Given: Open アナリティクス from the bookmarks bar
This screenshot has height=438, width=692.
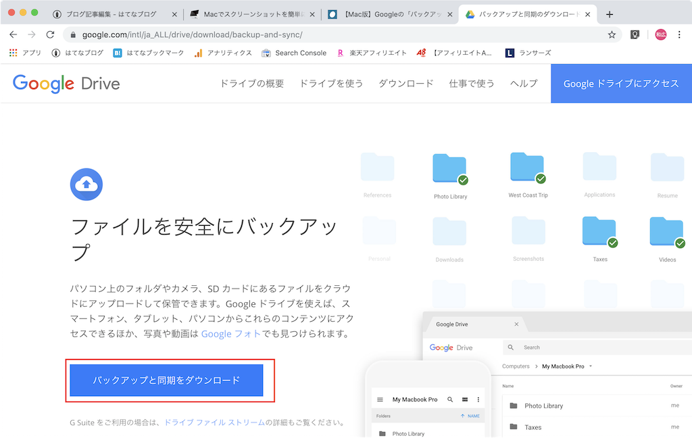Looking at the screenshot, I should point(199,53).
